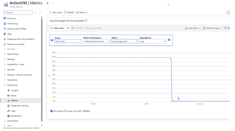Expand the Security section
This screenshot has height=131, width=235.
tap(5, 69)
